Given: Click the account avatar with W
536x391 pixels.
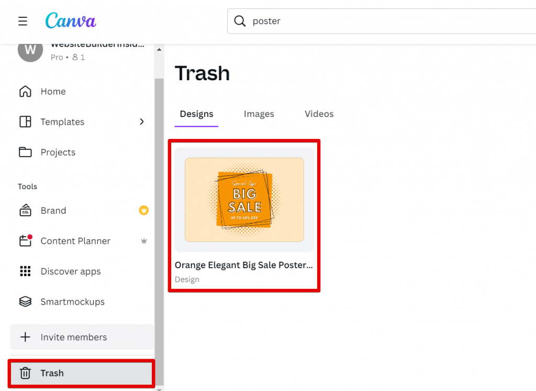Looking at the screenshot, I should [x=30, y=50].
